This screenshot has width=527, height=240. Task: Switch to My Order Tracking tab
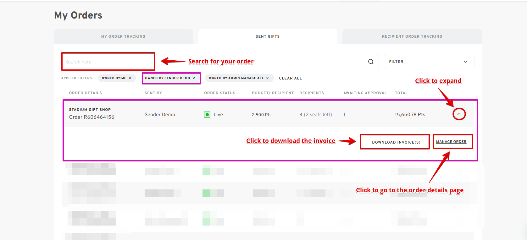pyautogui.click(x=123, y=36)
